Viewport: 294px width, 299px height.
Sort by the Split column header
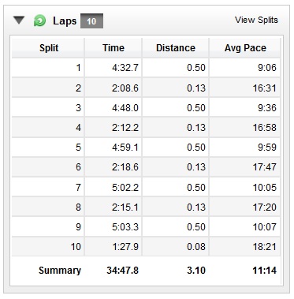coord(49,48)
